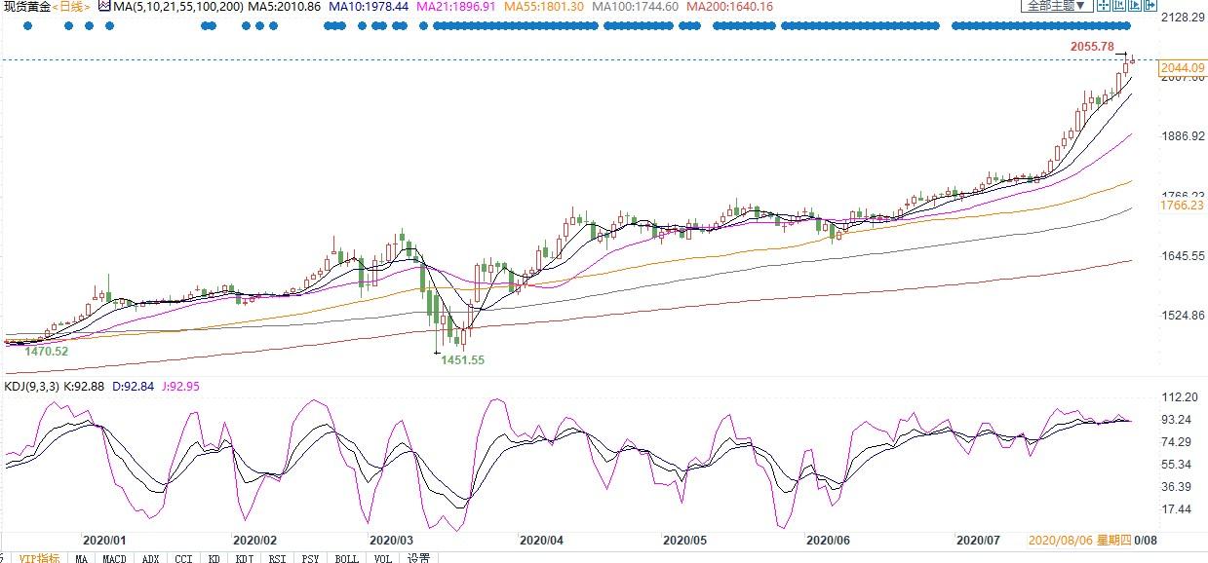The width and height of the screenshot is (1208, 563).
Task: Switch to the ADX indicator tab
Action: 150,558
